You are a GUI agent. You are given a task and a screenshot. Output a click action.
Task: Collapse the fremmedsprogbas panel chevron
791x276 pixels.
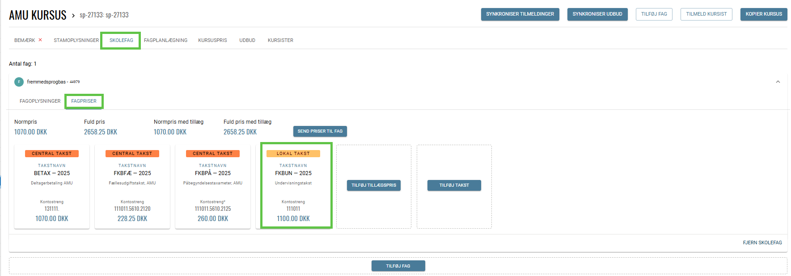[x=778, y=82]
